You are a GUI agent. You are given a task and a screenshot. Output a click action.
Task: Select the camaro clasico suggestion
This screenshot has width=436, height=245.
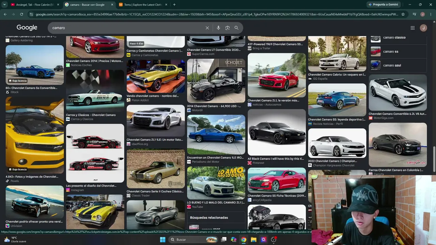pyautogui.click(x=398, y=38)
